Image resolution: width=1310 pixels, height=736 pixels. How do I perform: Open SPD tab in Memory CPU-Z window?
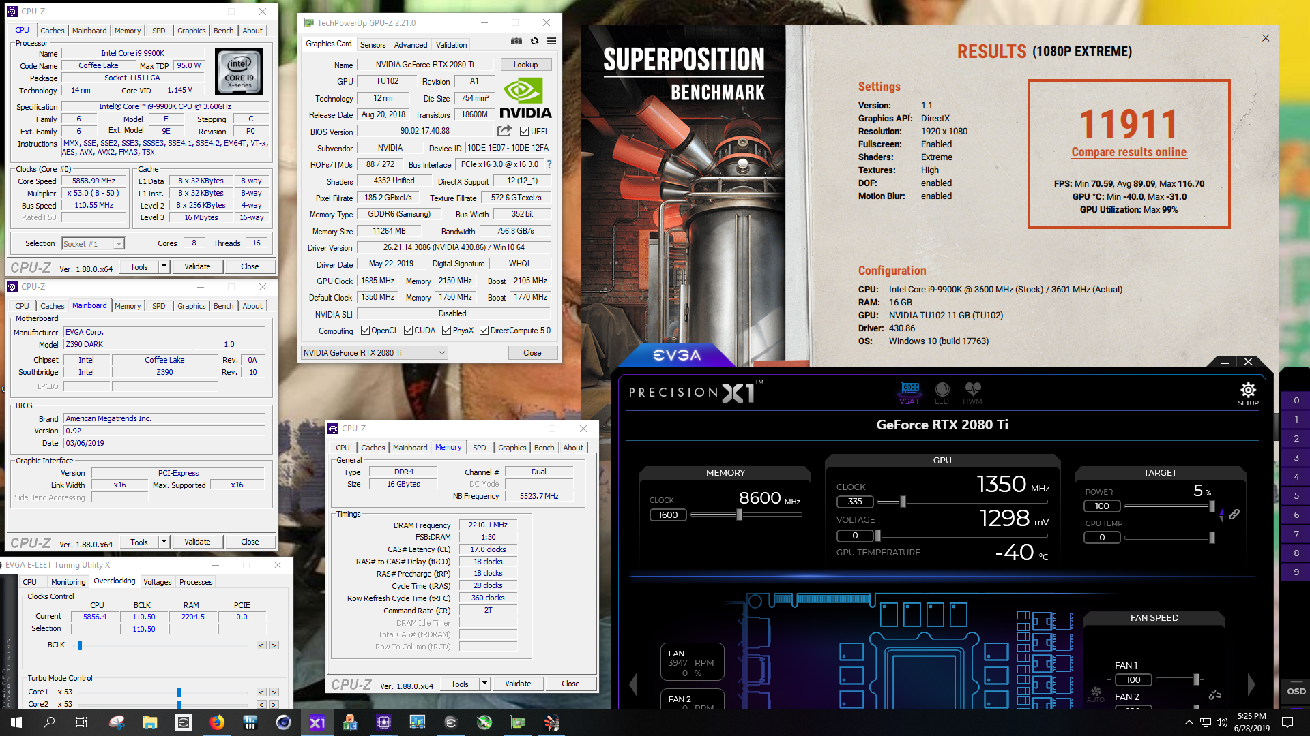coord(480,448)
